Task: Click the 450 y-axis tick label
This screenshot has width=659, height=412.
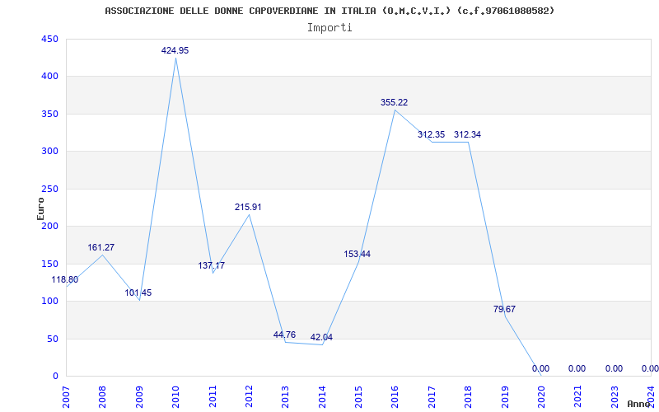Action: (49, 39)
